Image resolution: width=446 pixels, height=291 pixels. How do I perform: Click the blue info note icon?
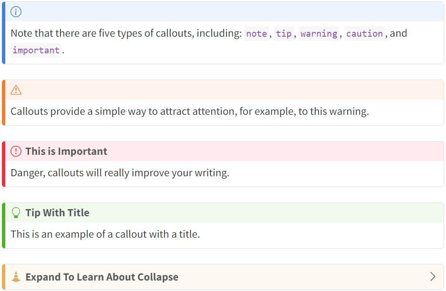[16, 11]
